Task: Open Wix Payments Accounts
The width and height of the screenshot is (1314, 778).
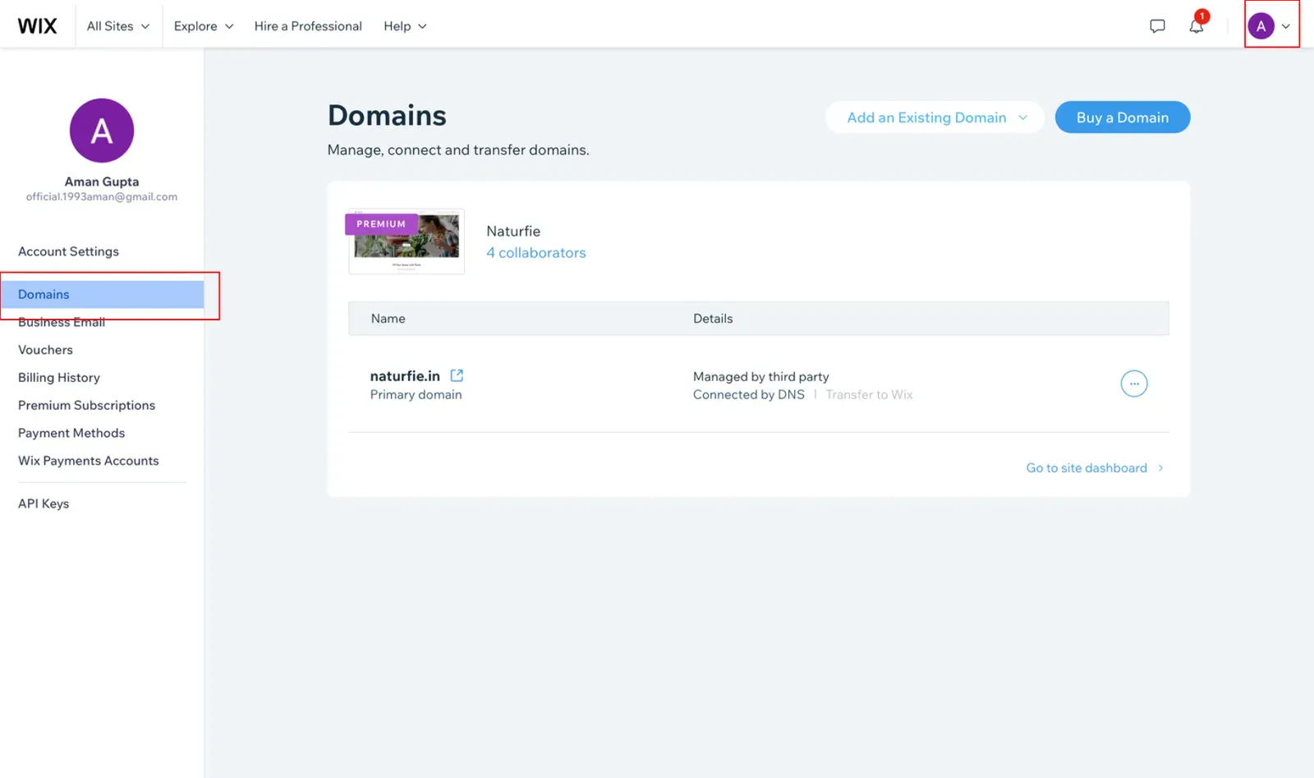Action: click(89, 461)
